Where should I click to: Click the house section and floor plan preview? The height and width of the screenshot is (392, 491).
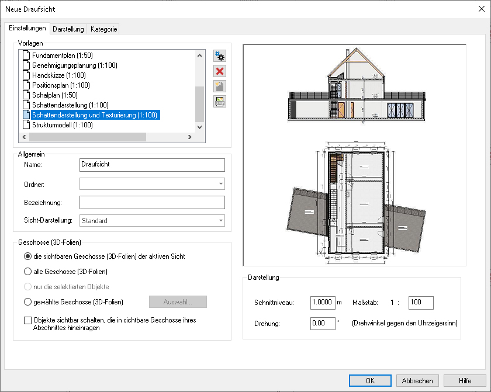[x=354, y=155]
